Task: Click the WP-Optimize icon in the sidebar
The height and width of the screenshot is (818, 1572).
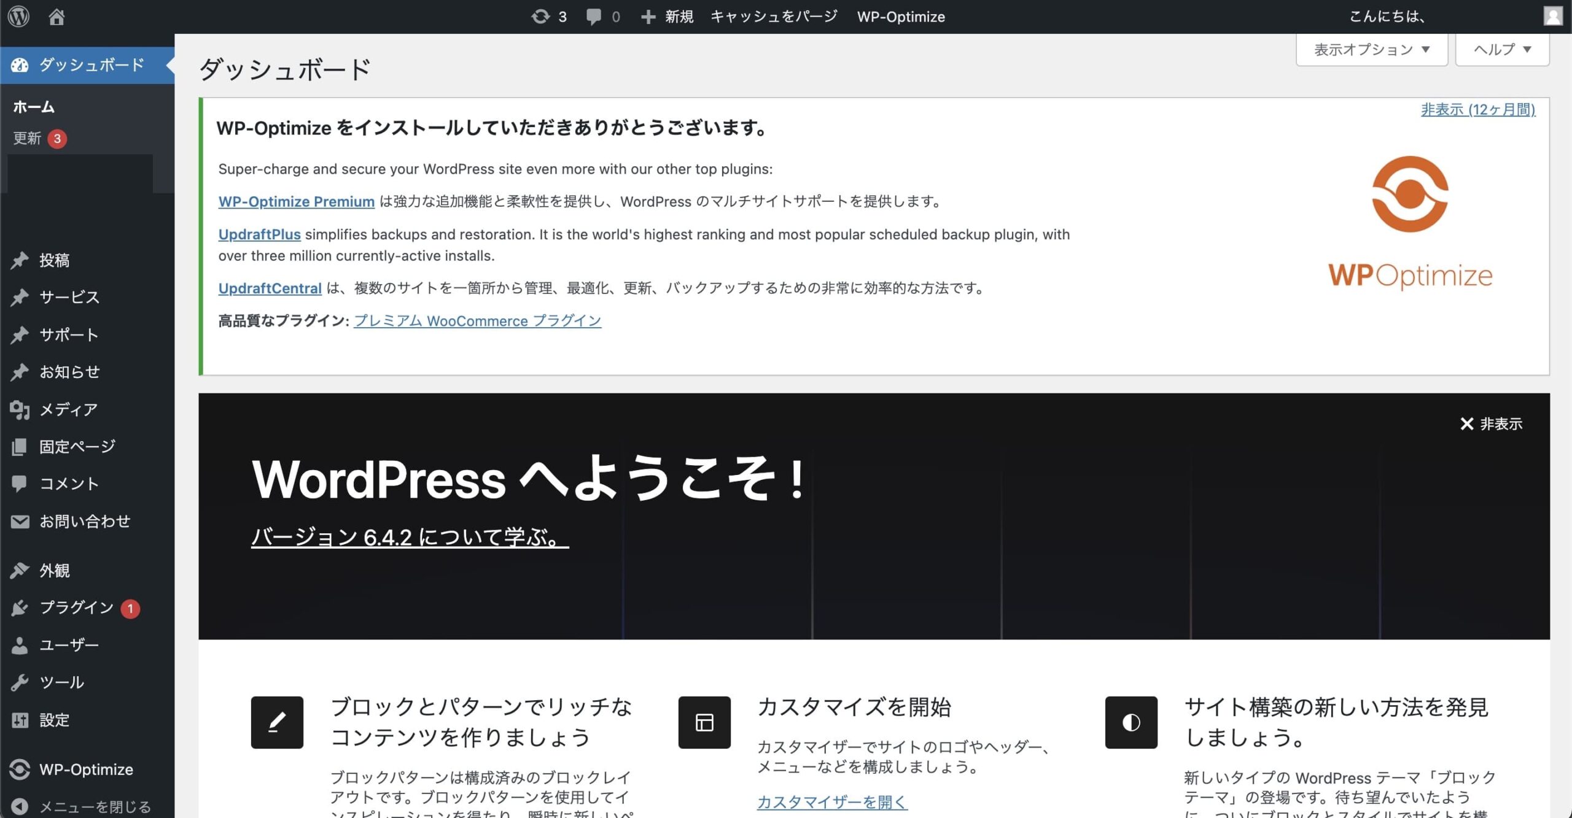Action: 20,770
